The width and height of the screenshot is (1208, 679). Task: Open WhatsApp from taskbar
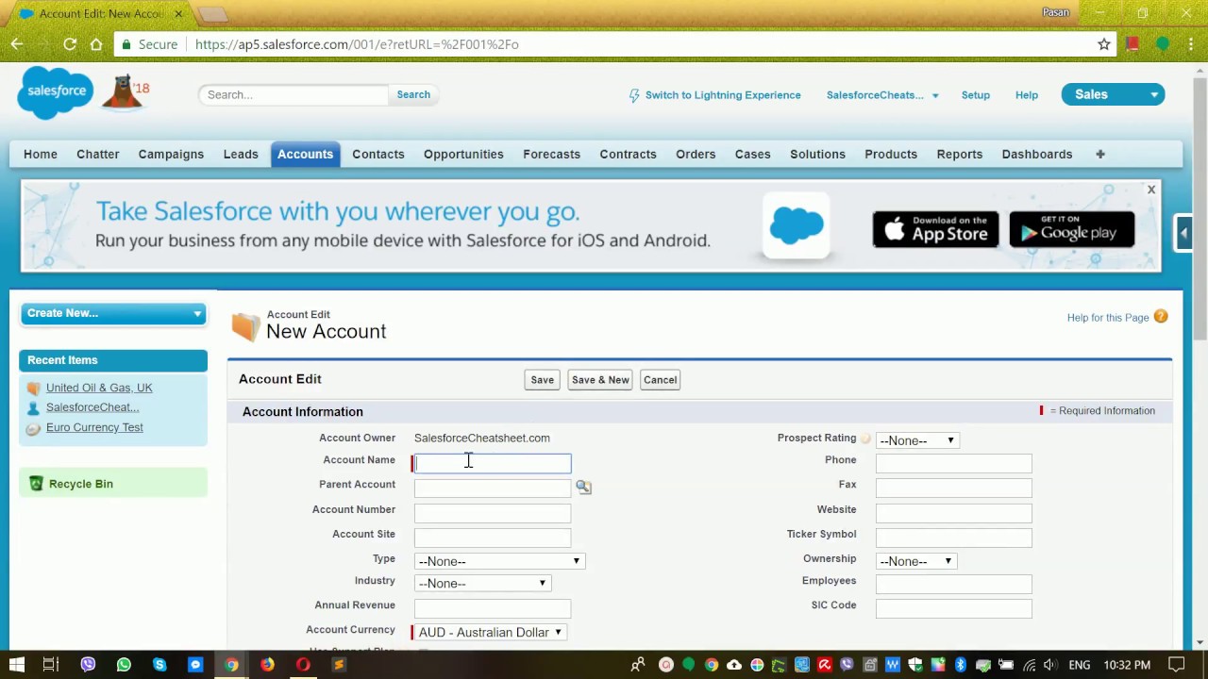pyautogui.click(x=124, y=665)
